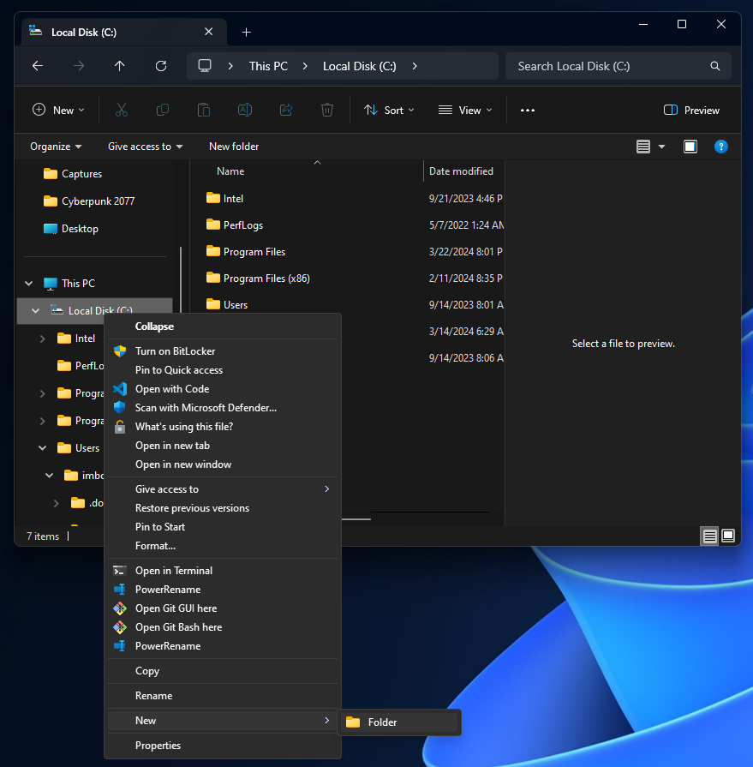753x767 pixels.
Task: Click Properties in the context menu
Action: pos(158,746)
